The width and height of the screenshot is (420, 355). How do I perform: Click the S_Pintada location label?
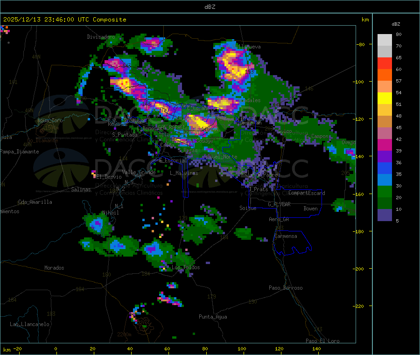pyautogui.click(x=125, y=135)
